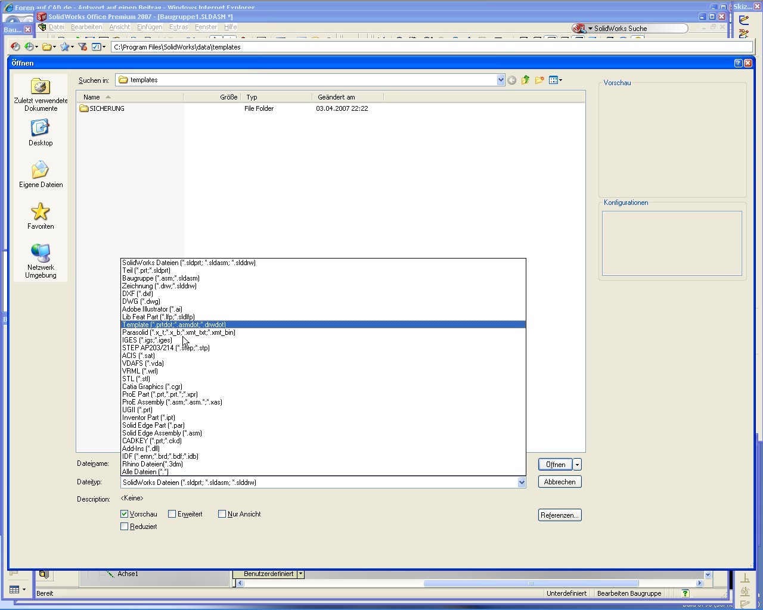Select Teil (*.prt;*.sldprt) file type
Image resolution: width=763 pixels, height=610 pixels.
pyautogui.click(x=323, y=270)
